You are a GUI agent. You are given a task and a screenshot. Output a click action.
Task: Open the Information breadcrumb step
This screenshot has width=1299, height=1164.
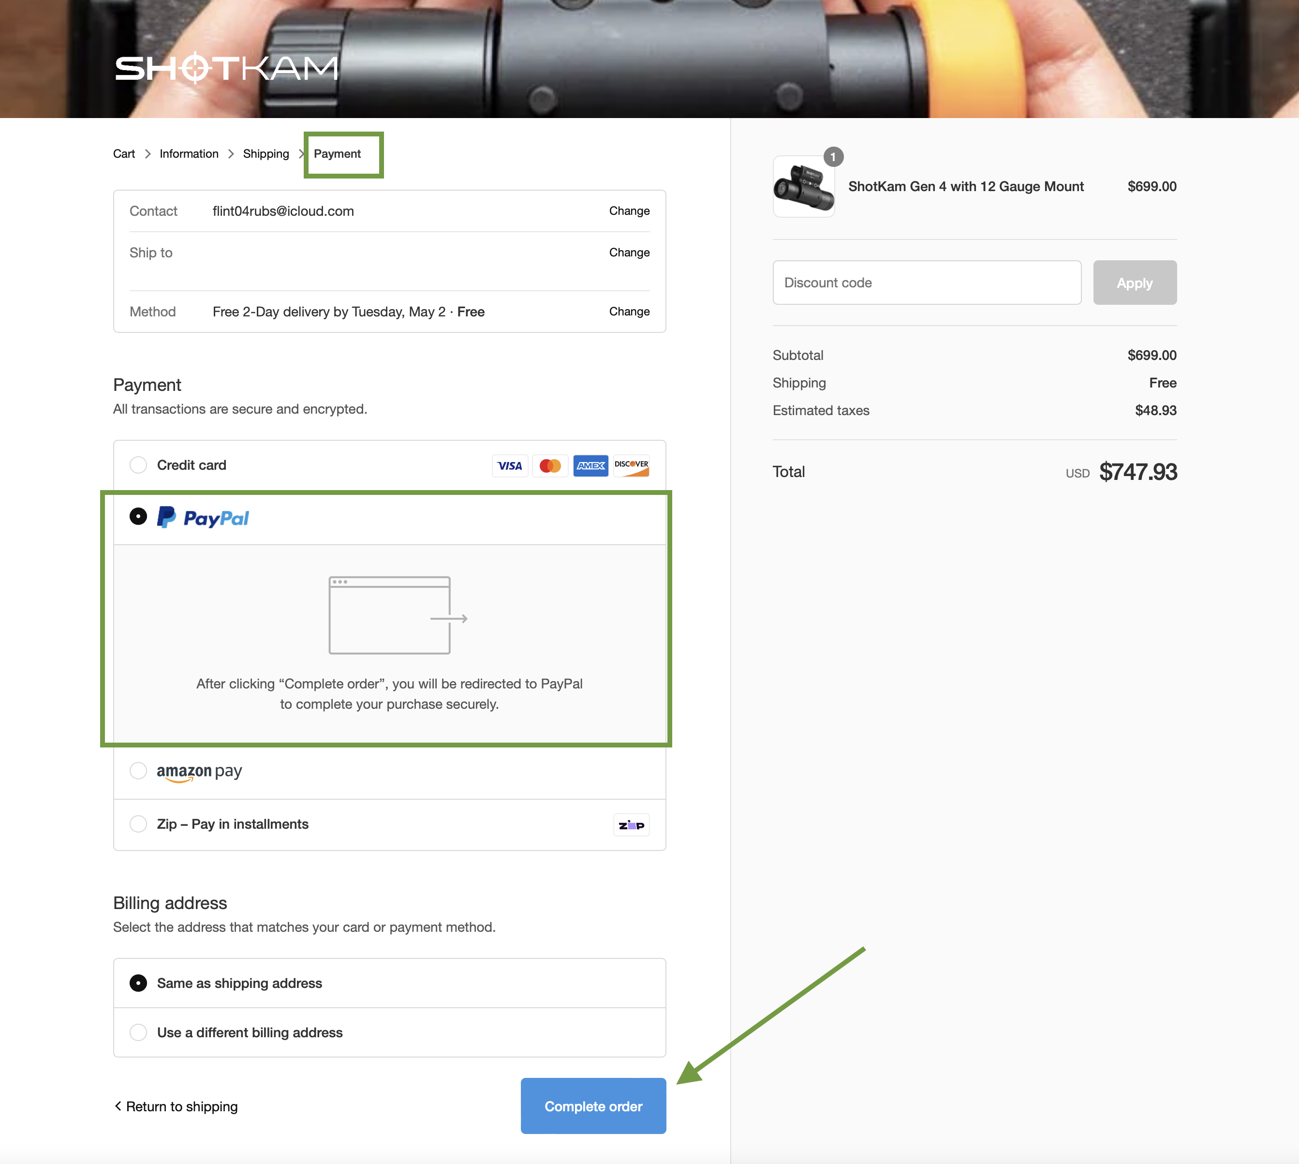(x=189, y=153)
